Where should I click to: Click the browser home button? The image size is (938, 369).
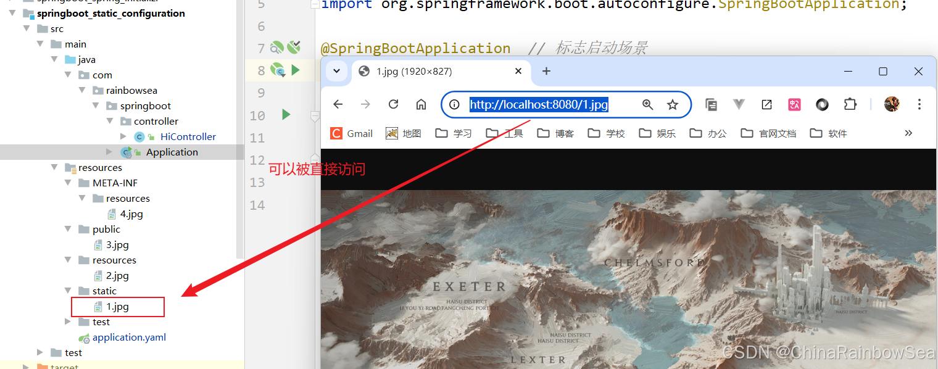tap(421, 104)
